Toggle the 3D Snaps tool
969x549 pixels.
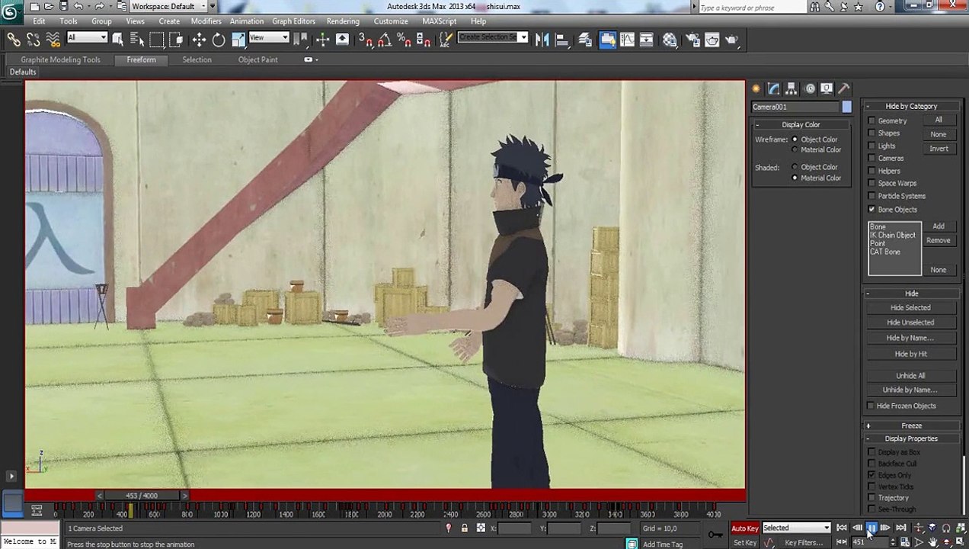coord(366,40)
